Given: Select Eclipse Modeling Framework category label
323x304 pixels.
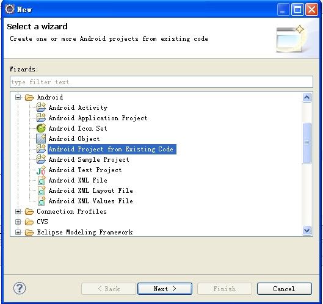Looking at the screenshot, I should pos(85,232).
